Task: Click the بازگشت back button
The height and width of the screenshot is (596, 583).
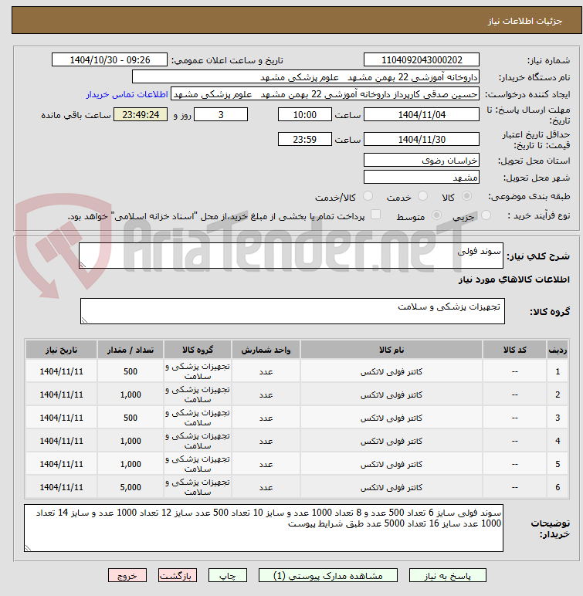Action: click(178, 576)
